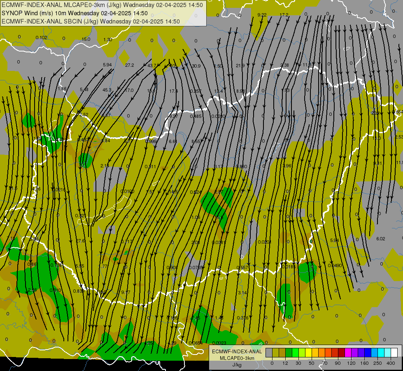Click the legend heading 'ECMWF-INDEX-ANAL'

click(237, 352)
